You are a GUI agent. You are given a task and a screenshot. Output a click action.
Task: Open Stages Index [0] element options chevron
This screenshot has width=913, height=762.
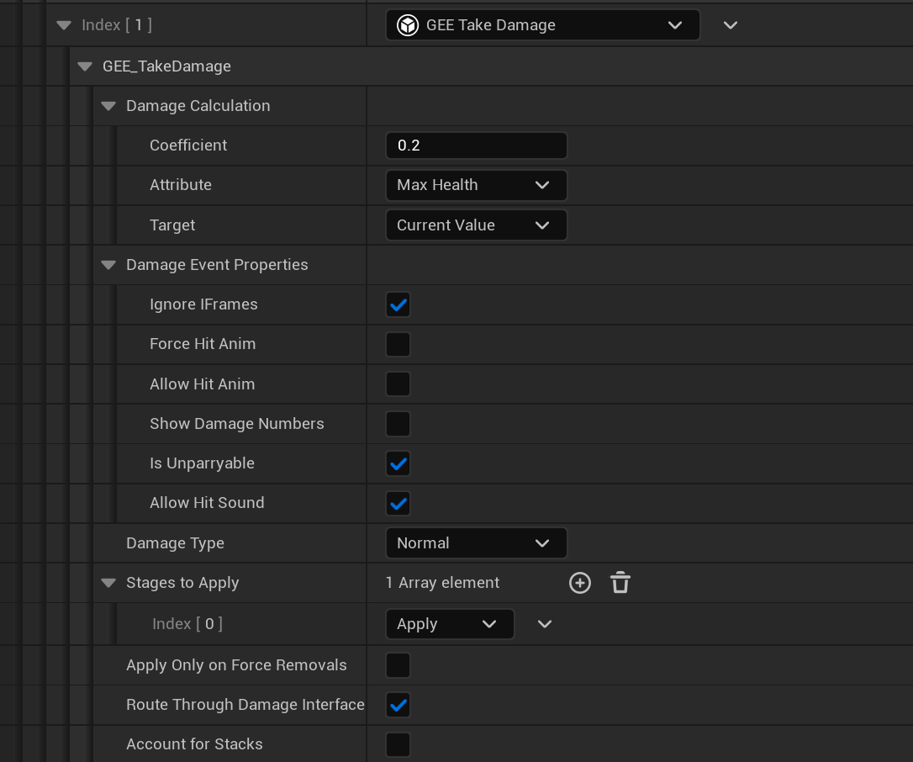(545, 624)
